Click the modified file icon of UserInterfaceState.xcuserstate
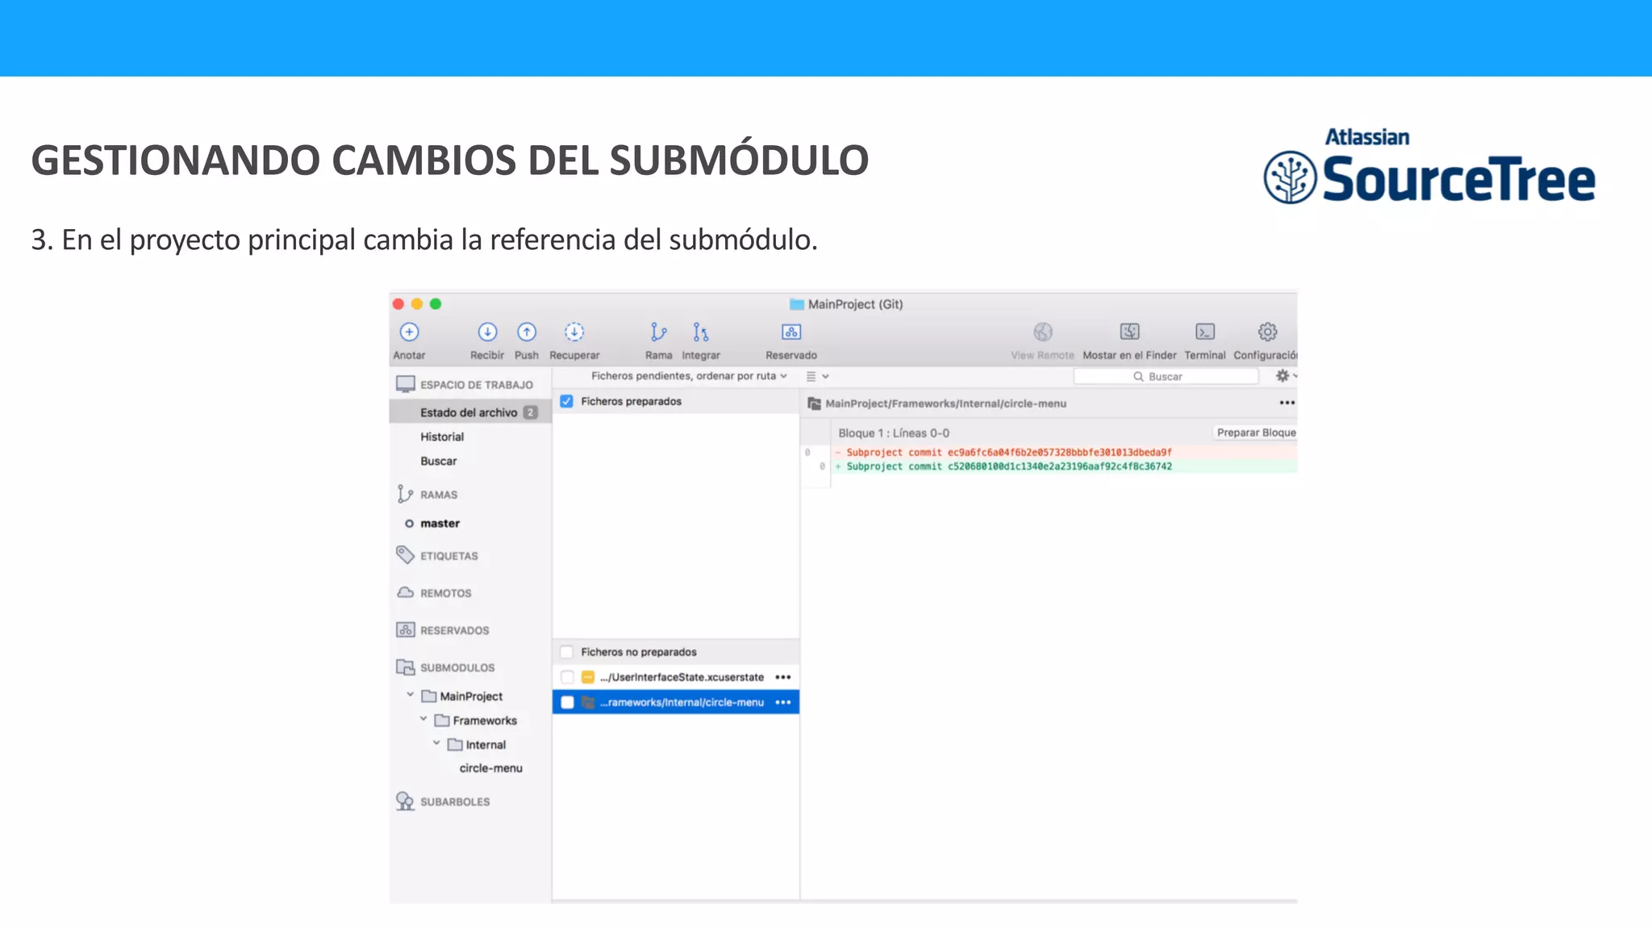 (x=588, y=677)
